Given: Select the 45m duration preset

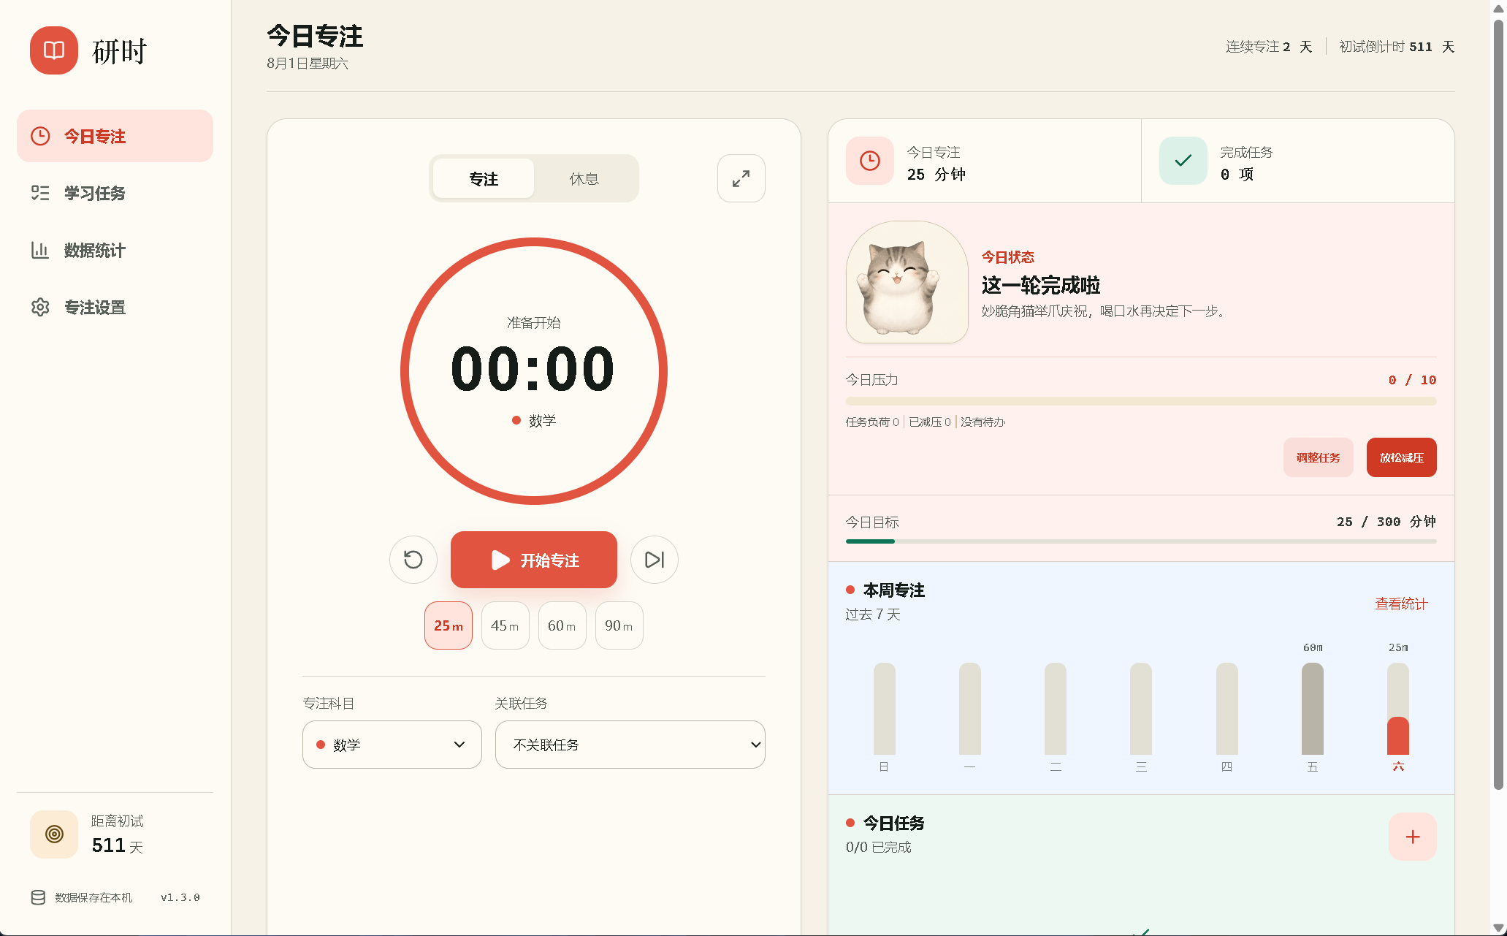Looking at the screenshot, I should pos(505,625).
